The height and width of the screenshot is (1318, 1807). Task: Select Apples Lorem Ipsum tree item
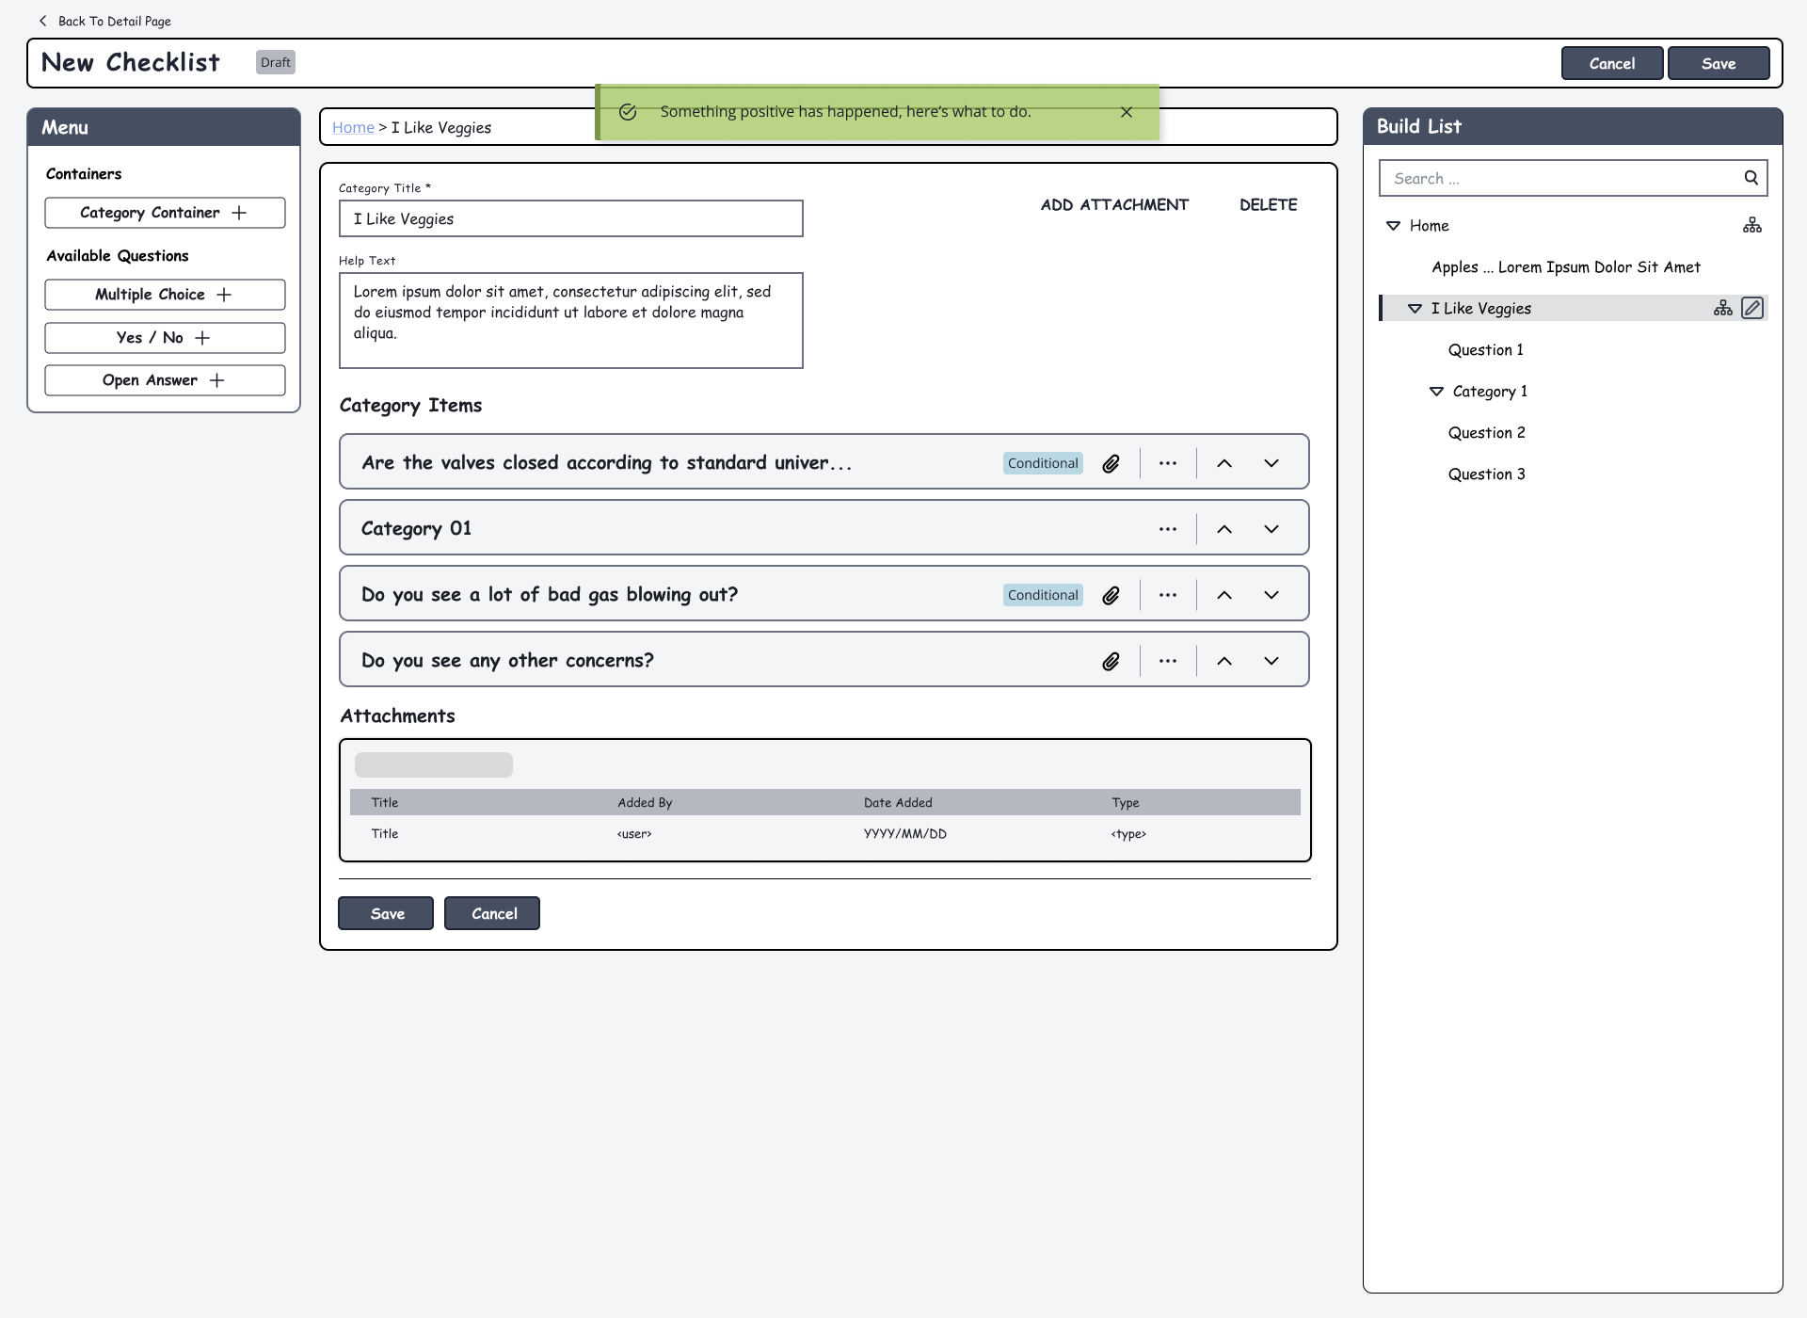[x=1566, y=267]
